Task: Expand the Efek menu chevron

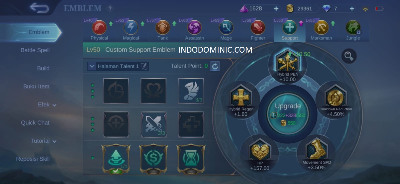Action: point(54,105)
